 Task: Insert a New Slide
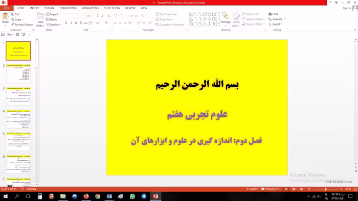[40, 19]
